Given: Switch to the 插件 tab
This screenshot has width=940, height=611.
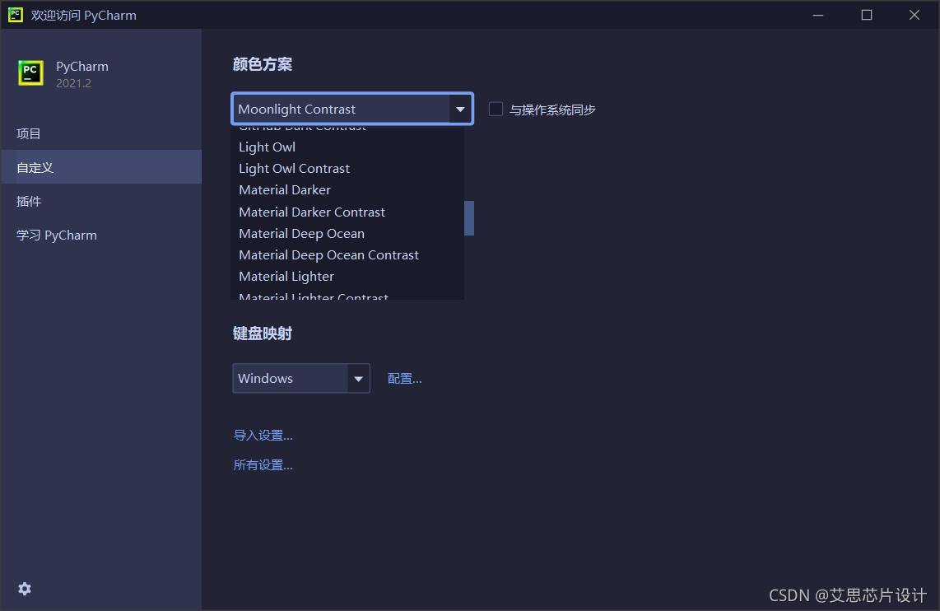Looking at the screenshot, I should coord(100,202).
